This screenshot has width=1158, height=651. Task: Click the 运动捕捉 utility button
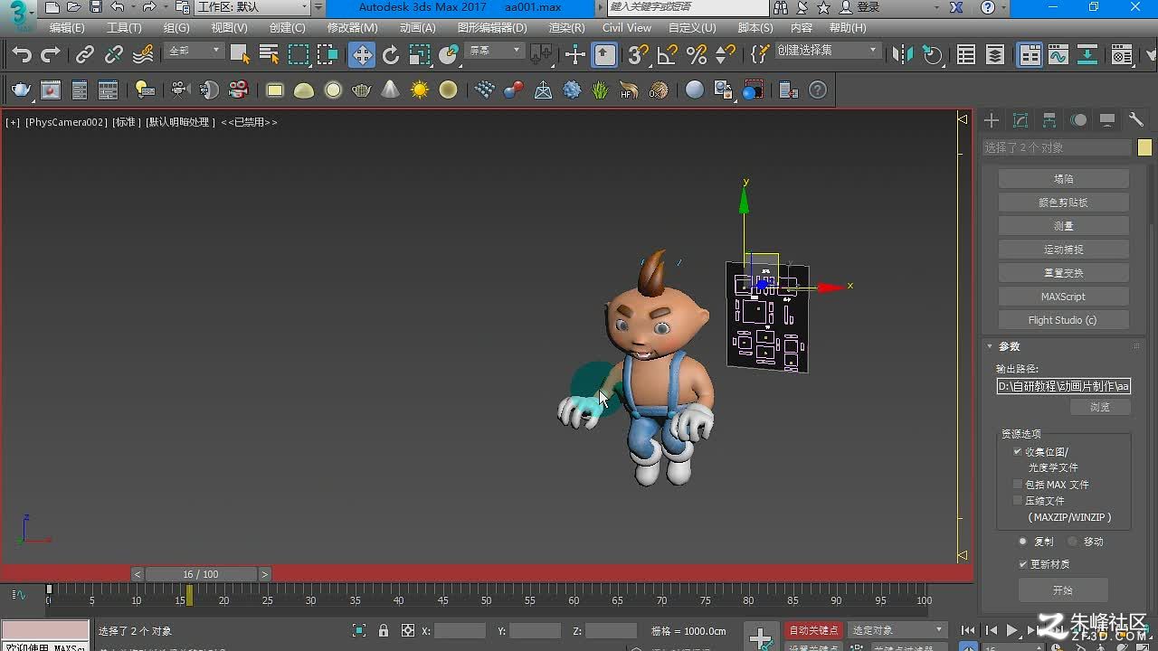click(1063, 250)
